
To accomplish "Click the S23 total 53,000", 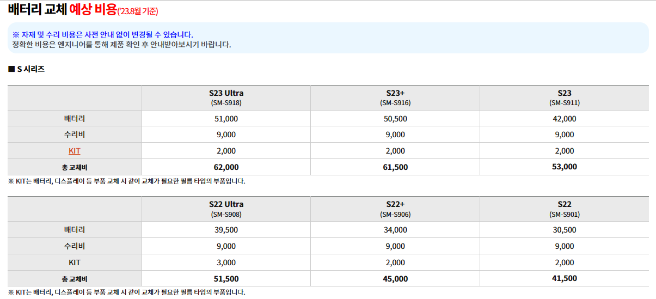I will (565, 167).
